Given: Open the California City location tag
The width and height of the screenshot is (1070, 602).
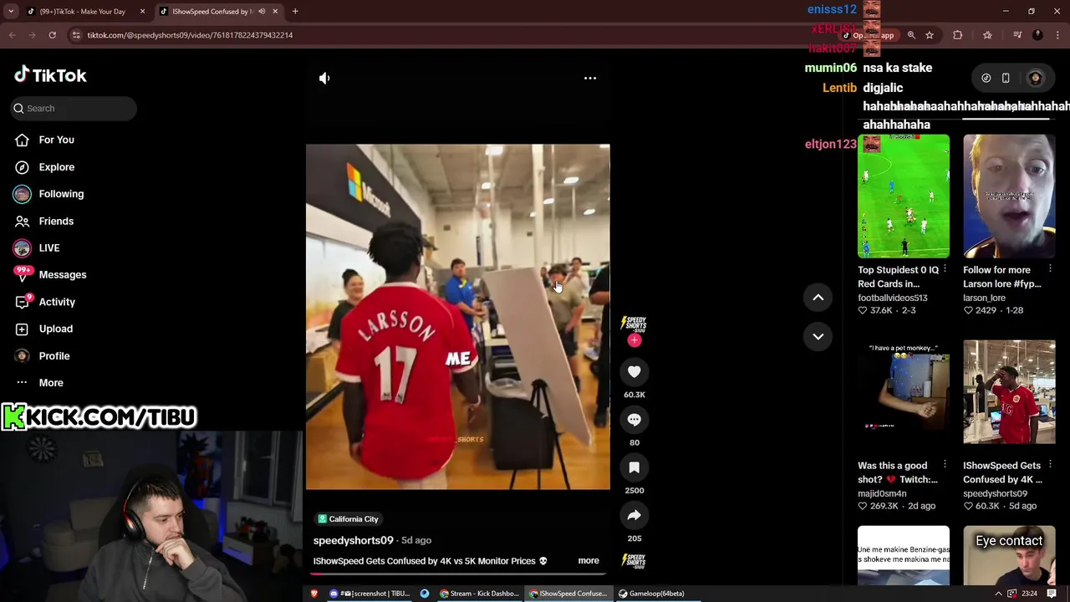Looking at the screenshot, I should tap(348, 518).
